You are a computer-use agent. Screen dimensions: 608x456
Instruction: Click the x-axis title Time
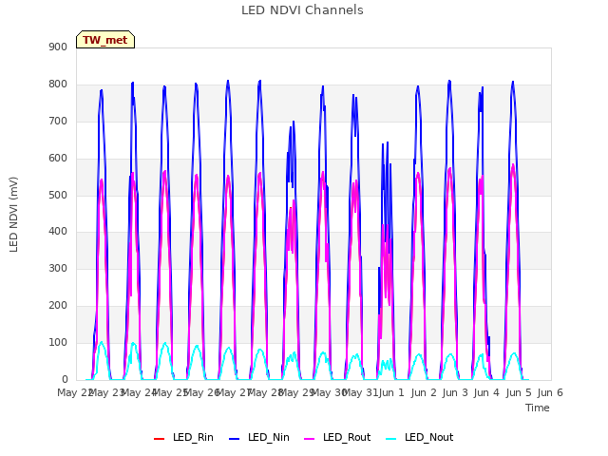click(538, 408)
